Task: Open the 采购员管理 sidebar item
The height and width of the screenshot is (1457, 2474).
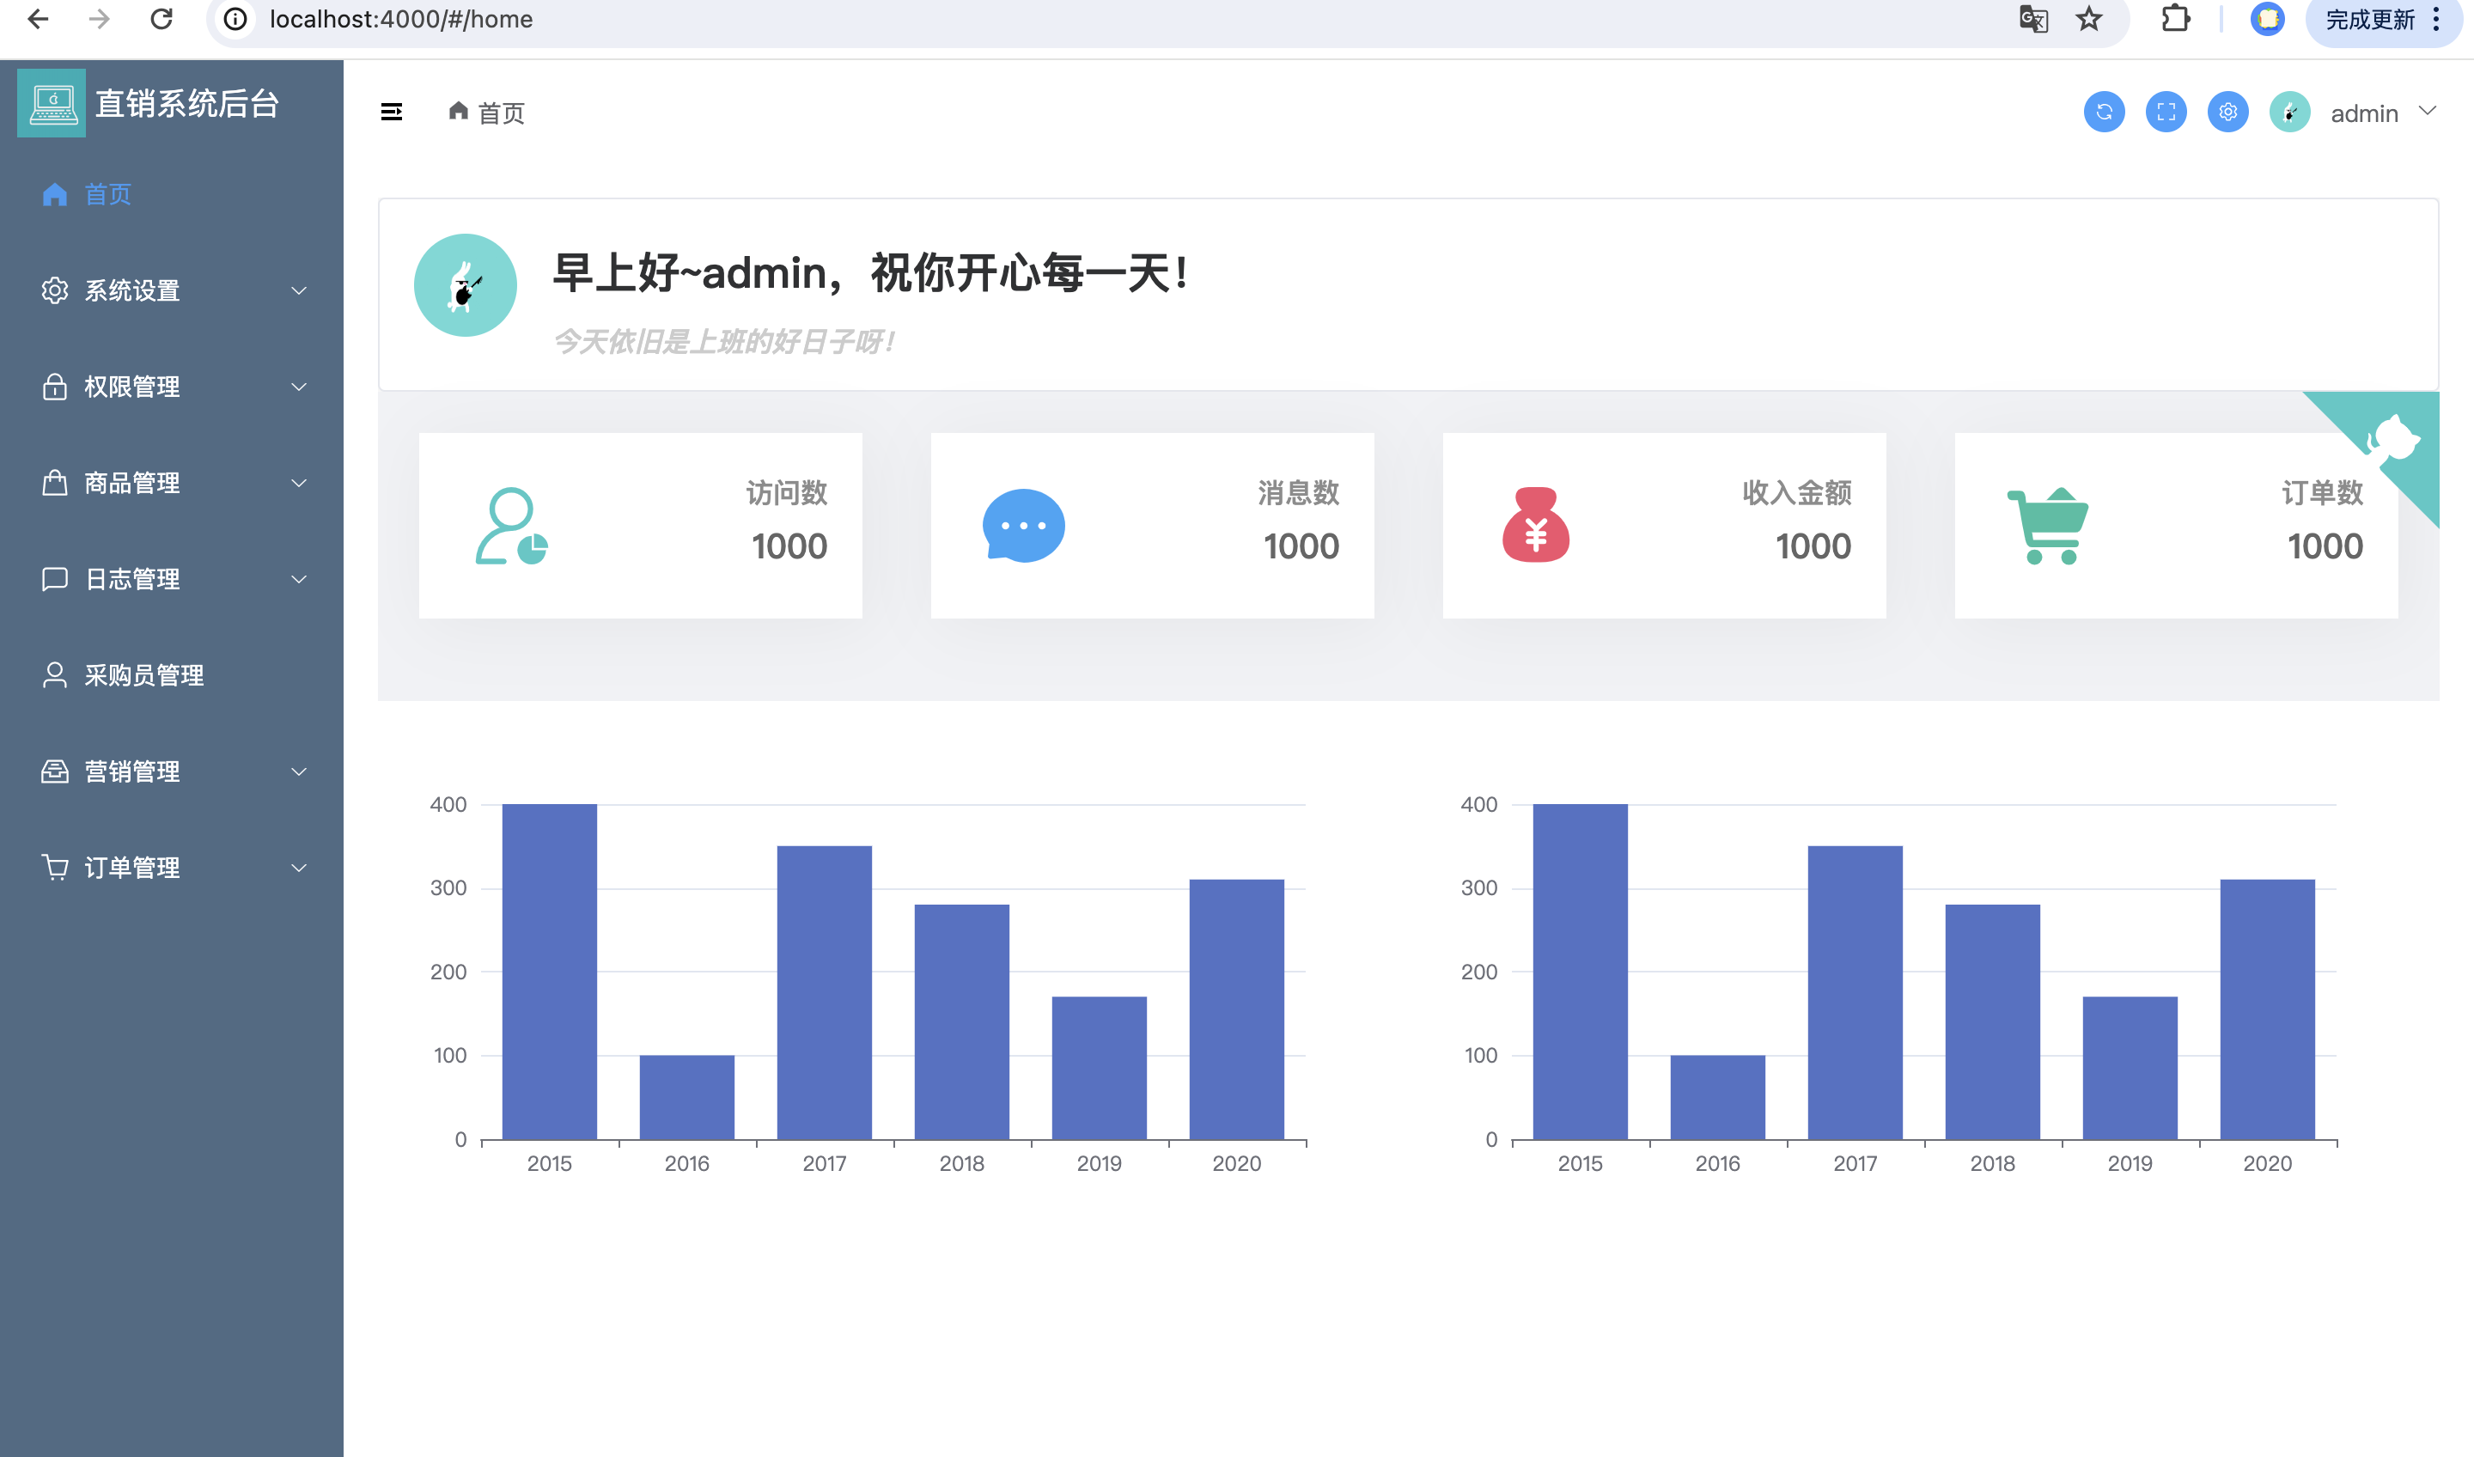Action: coord(143,675)
